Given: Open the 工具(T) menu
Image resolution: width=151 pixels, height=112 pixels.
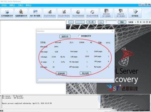Looking at the screenshot, I should (20, 5).
